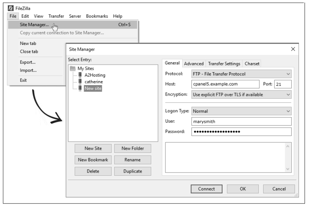Click the FileZilla logo icon in title bar
Screen dimensions: 309x207
tap(10, 8)
